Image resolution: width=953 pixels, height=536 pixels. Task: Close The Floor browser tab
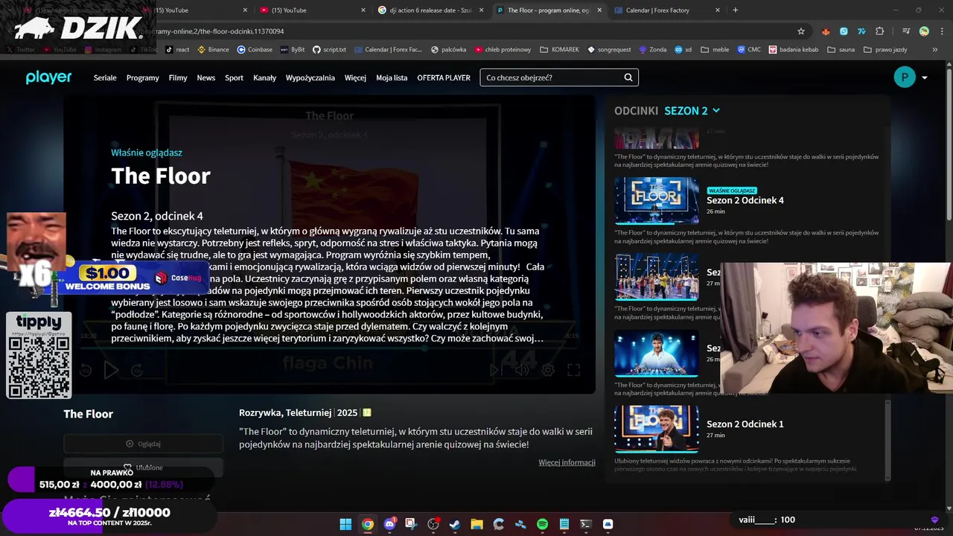[599, 10]
